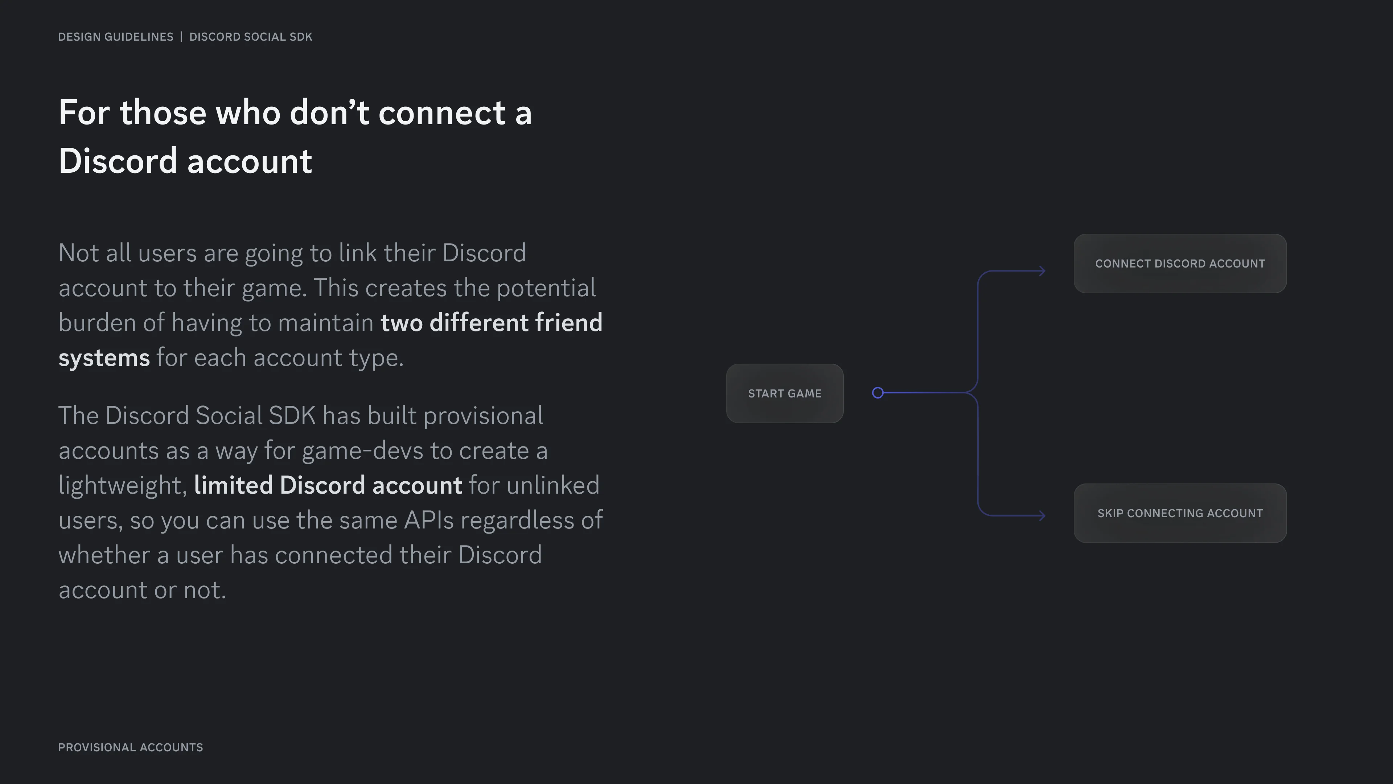Click bold text 'limited Discord account'
1393x784 pixels.
[x=328, y=485]
